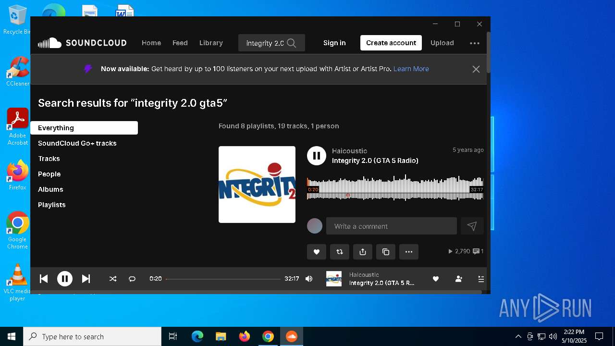Pause playback in the bottom player
Screen dimensions: 615x346
coord(65,279)
